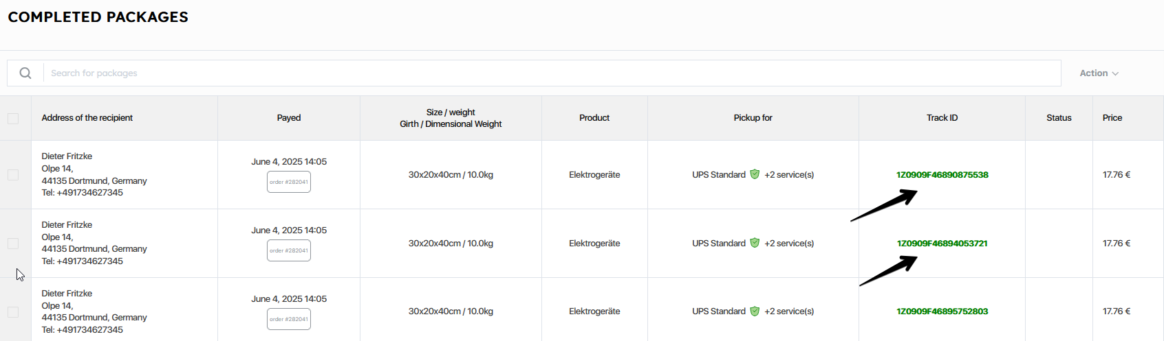Toggle the select-all checkbox in table header
The height and width of the screenshot is (341, 1164).
[13, 118]
